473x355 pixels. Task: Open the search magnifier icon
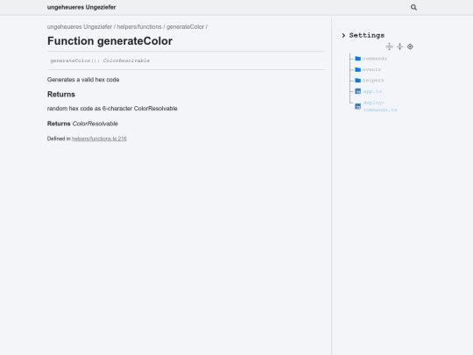[x=413, y=7]
